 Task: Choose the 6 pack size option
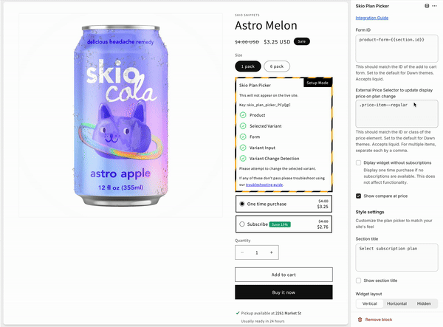click(277, 66)
